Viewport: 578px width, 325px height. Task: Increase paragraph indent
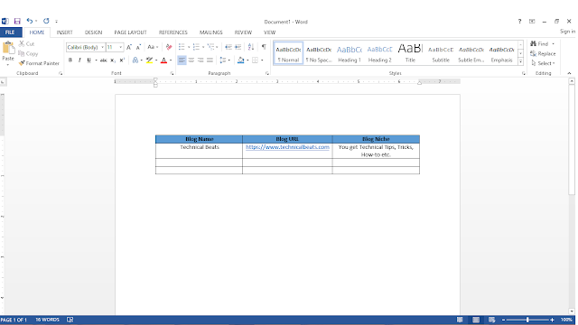tap(238, 47)
